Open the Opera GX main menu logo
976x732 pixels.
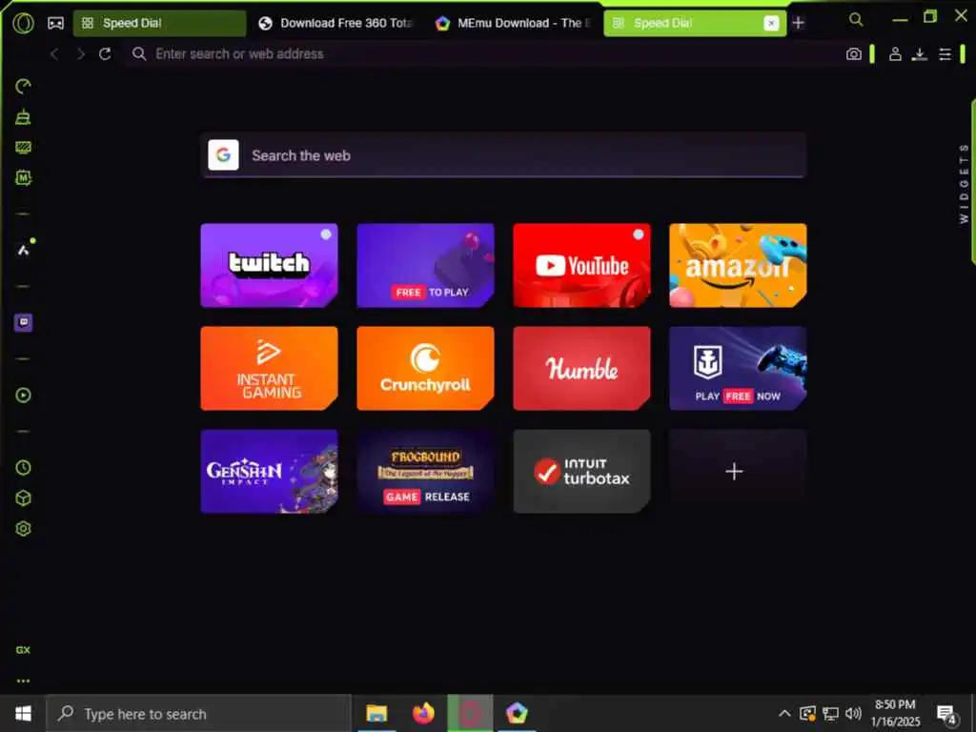[x=23, y=23]
